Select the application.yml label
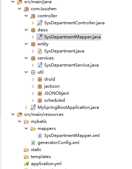132x169 pixels. click(46, 164)
